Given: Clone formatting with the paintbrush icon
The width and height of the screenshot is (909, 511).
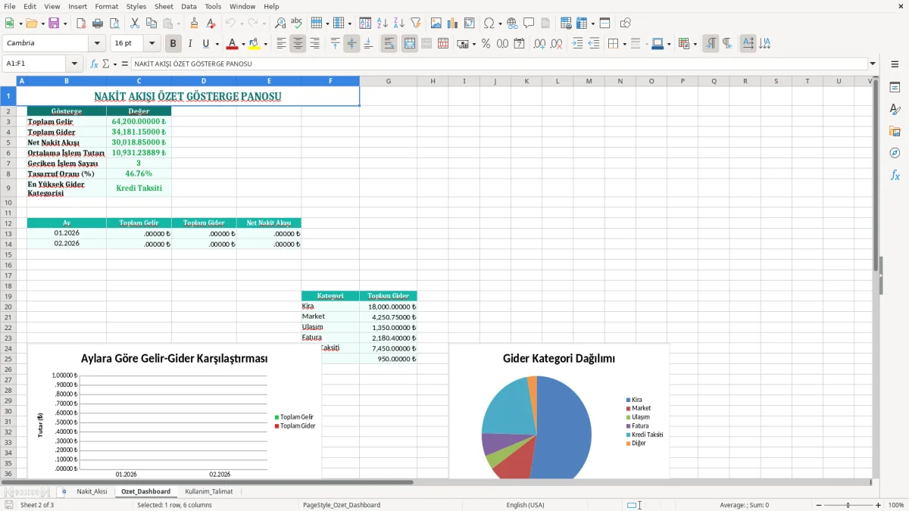Looking at the screenshot, I should coord(194,23).
